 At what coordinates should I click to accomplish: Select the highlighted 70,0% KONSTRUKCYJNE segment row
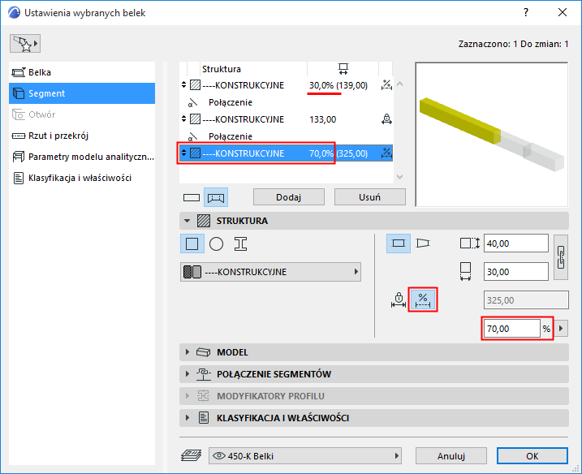click(286, 153)
